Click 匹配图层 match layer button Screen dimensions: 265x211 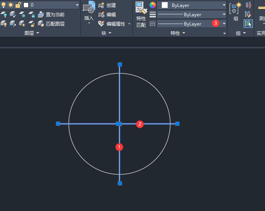(51, 24)
